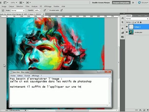Click Bloc-notes vertical scrollbar down arrow

pos(110,103)
